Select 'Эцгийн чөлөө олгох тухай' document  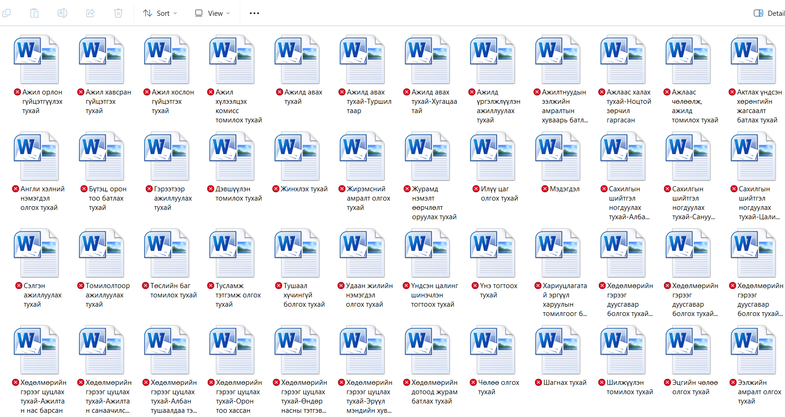click(x=688, y=350)
